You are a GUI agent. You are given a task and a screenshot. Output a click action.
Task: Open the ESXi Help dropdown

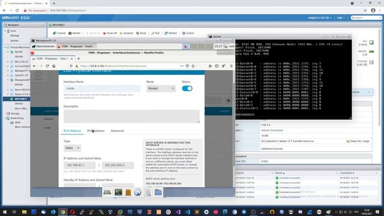pos(341,18)
